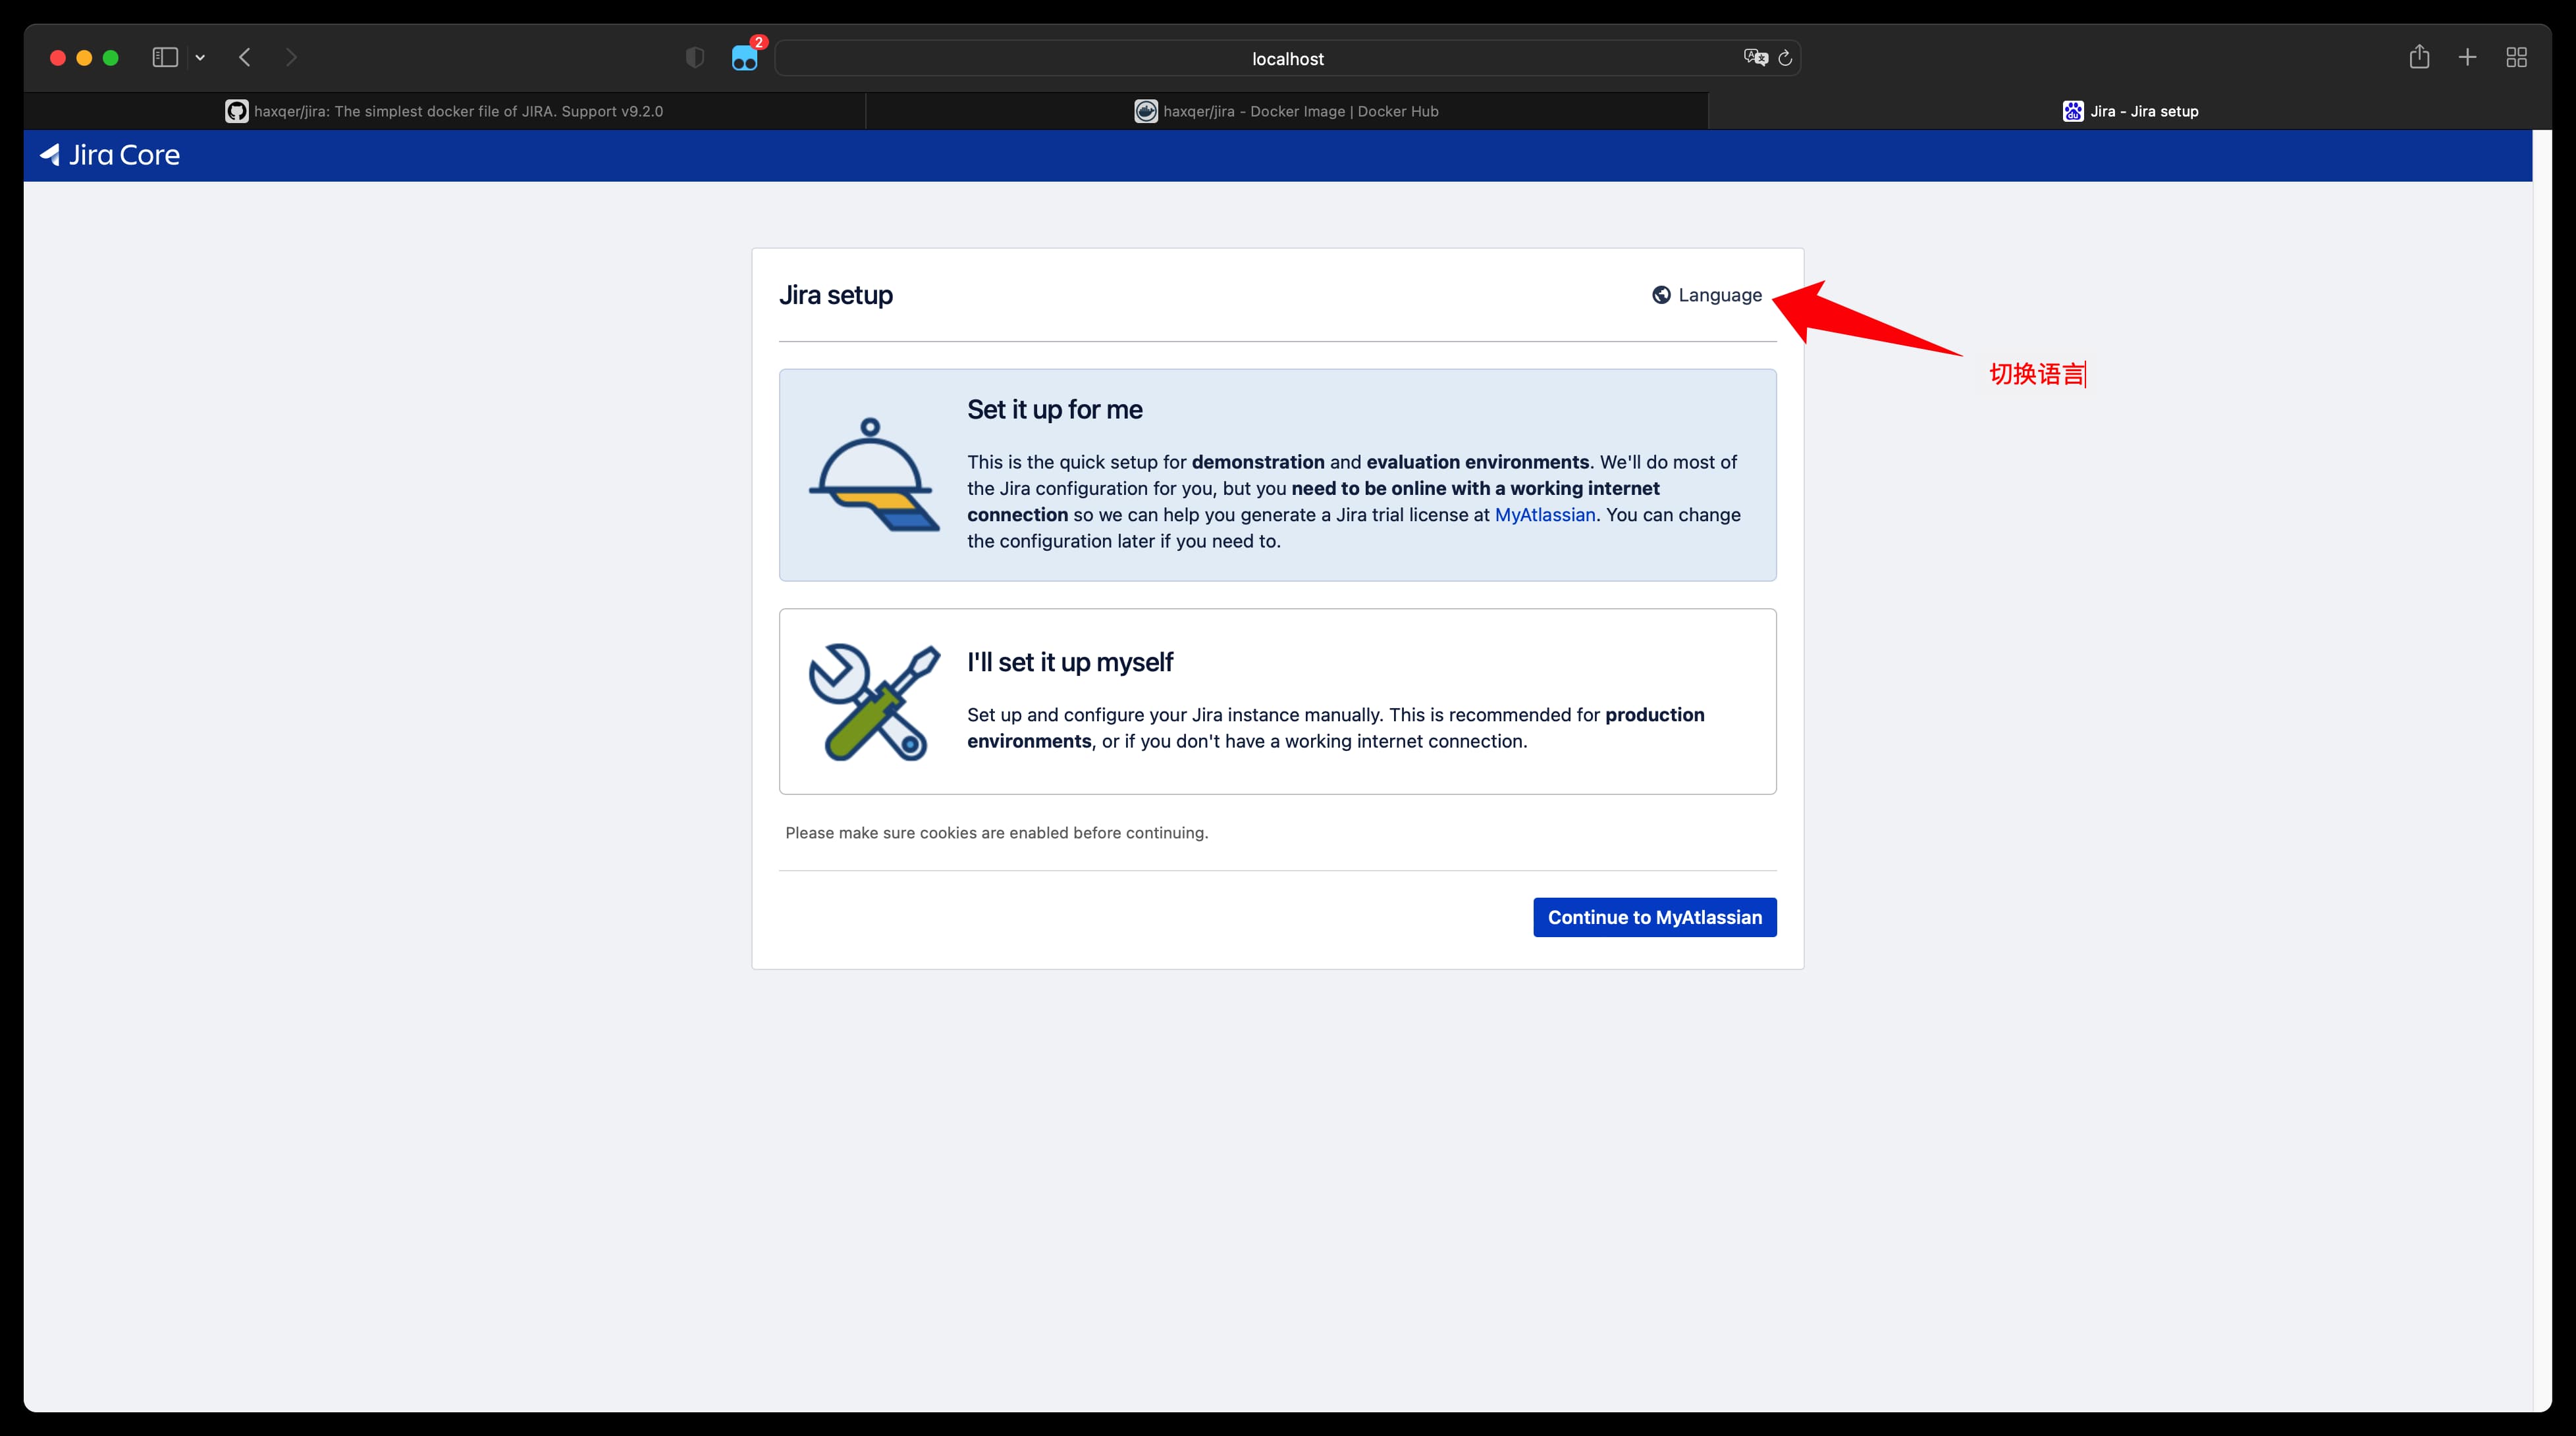This screenshot has width=2576, height=1436.
Task: Show tab overview grid icon
Action: [x=2517, y=58]
